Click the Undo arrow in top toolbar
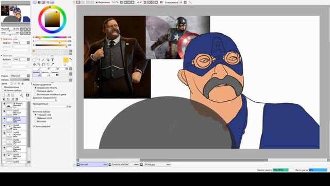 coord(78,2)
